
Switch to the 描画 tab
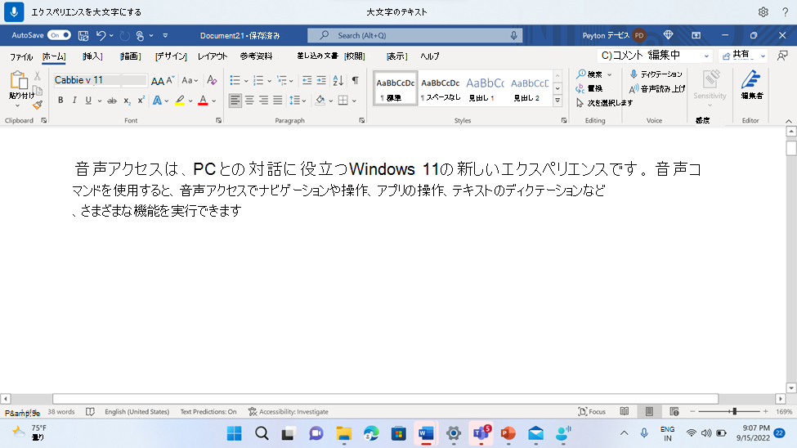(130, 56)
